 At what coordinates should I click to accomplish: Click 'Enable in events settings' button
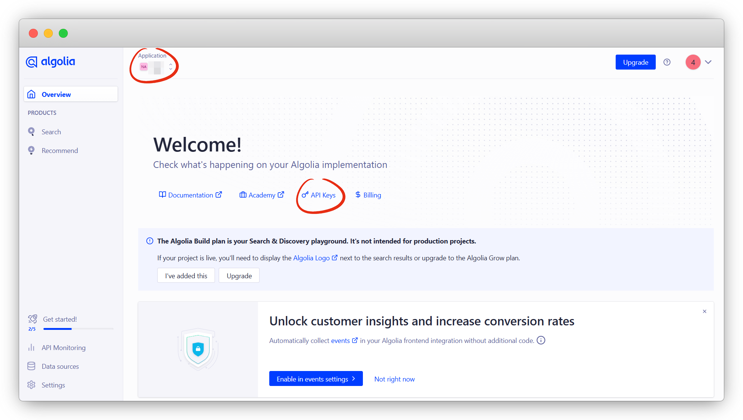click(x=316, y=379)
